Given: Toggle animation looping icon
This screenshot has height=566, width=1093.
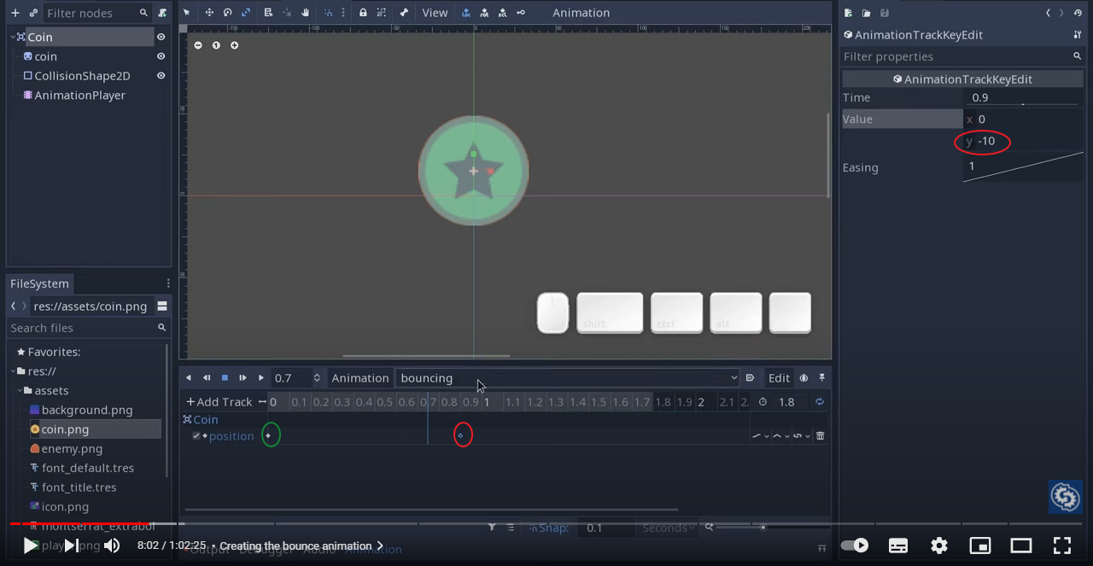Looking at the screenshot, I should tap(820, 402).
